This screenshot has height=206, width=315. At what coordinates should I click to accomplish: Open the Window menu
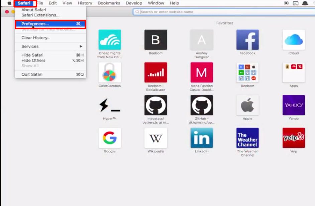click(x=156, y=3)
